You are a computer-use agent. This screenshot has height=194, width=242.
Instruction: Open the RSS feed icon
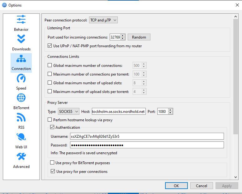pos(21,118)
